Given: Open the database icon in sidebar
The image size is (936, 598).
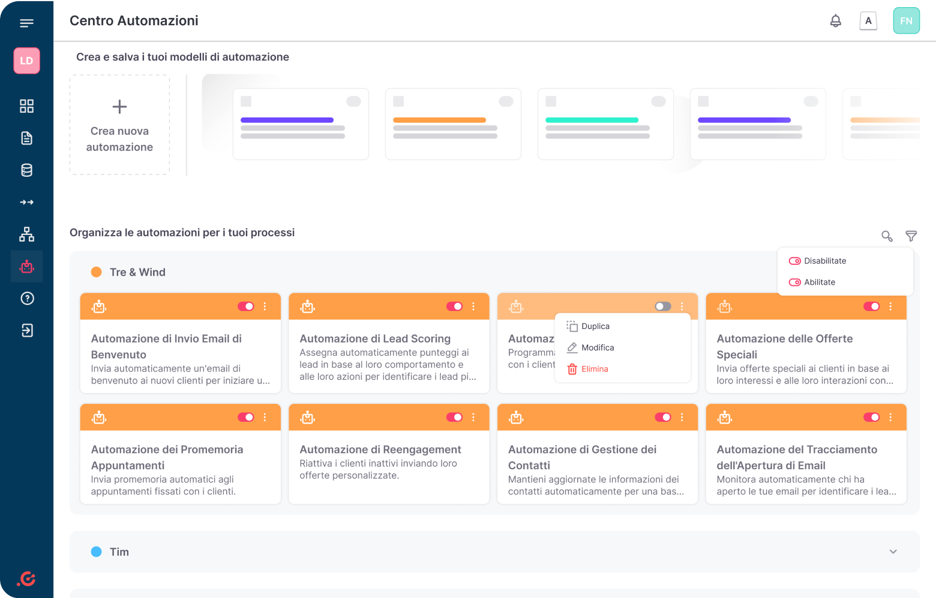Looking at the screenshot, I should pyautogui.click(x=26, y=170).
